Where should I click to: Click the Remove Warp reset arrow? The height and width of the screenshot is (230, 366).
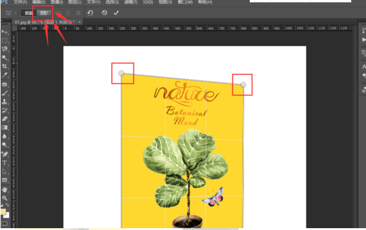tap(91, 13)
